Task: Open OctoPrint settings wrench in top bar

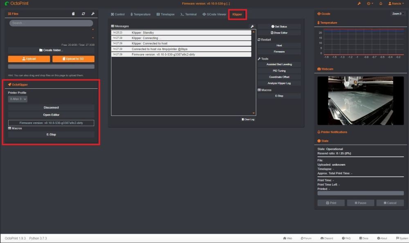Action: tap(359, 3)
